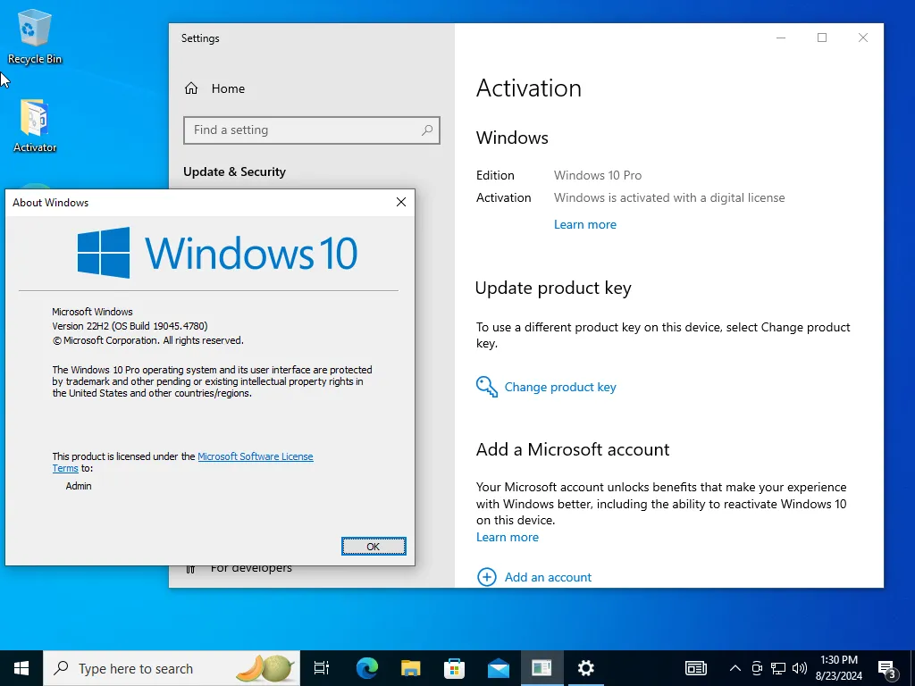The width and height of the screenshot is (915, 686).
Task: Close the Settings window
Action: click(x=862, y=38)
